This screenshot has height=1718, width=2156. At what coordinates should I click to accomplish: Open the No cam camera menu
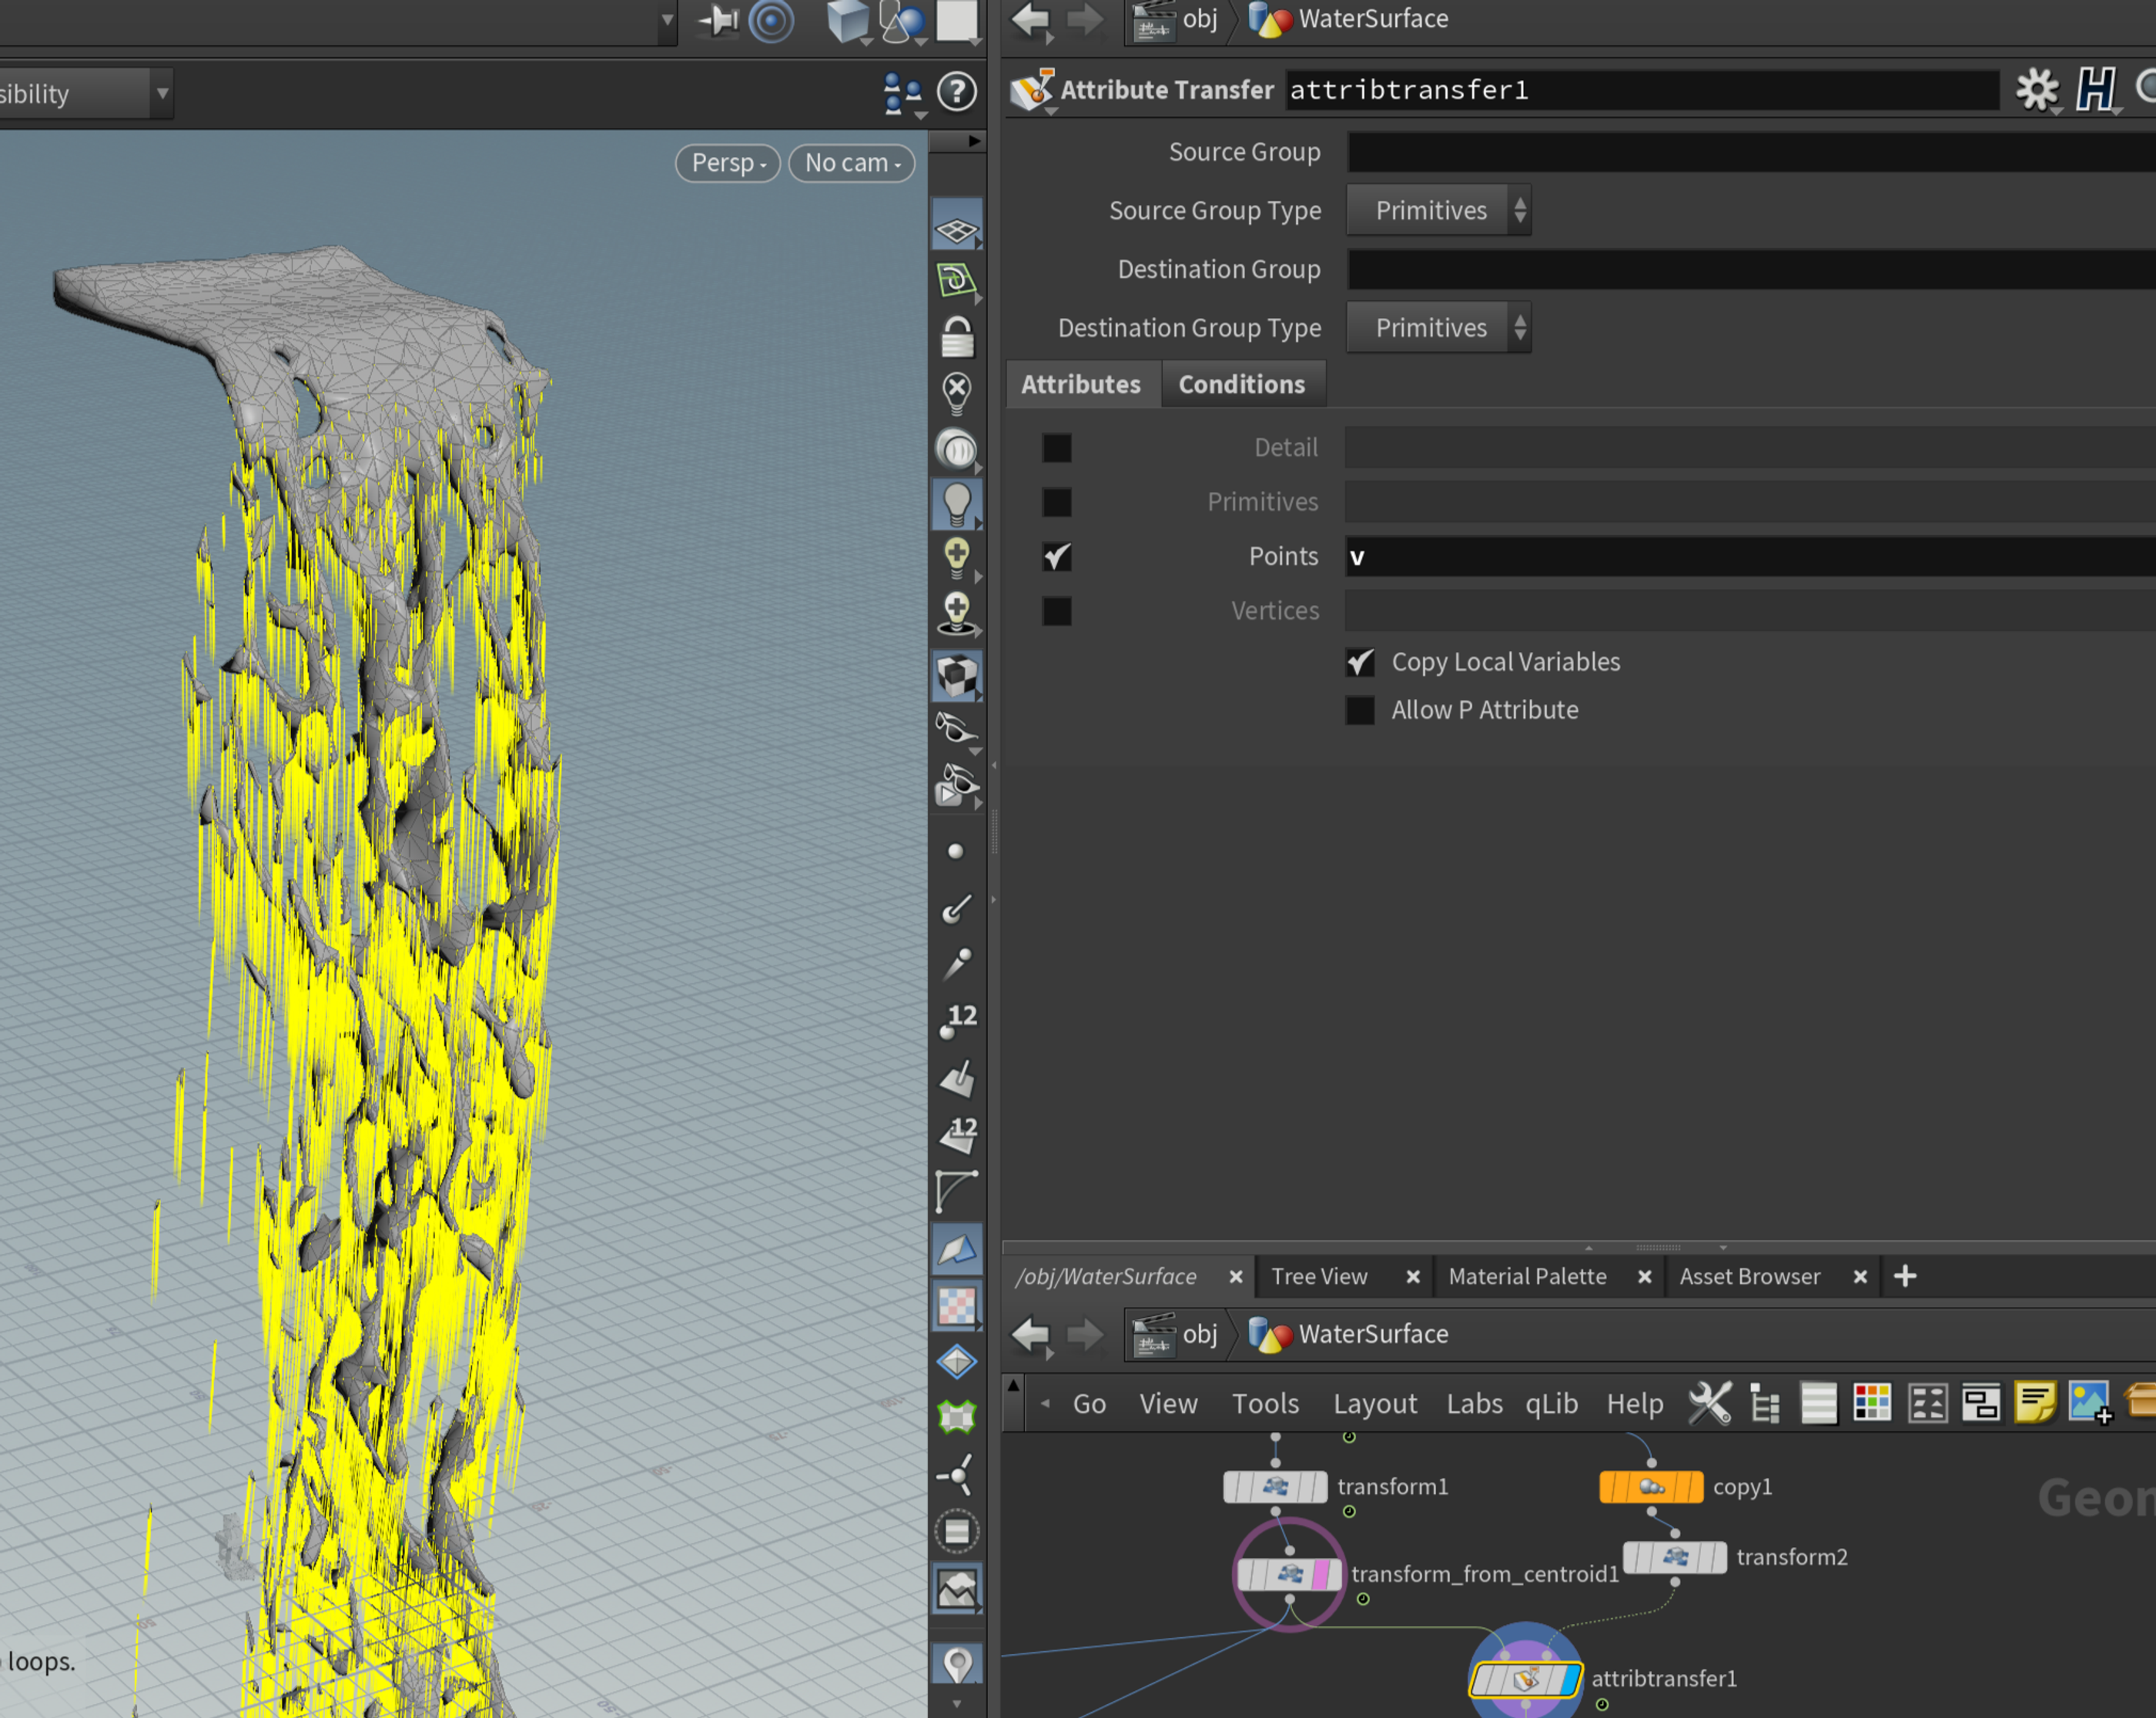[x=852, y=163]
